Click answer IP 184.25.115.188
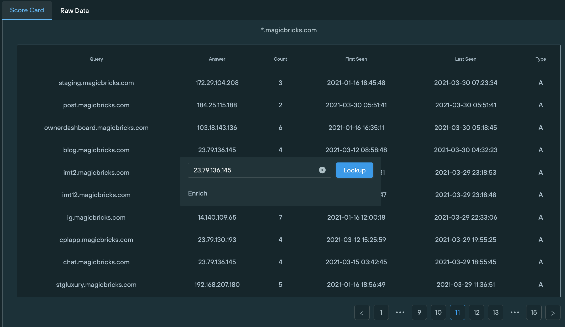This screenshot has width=565, height=327. pyautogui.click(x=217, y=105)
